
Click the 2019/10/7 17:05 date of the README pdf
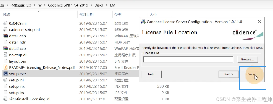coord(93,67)
